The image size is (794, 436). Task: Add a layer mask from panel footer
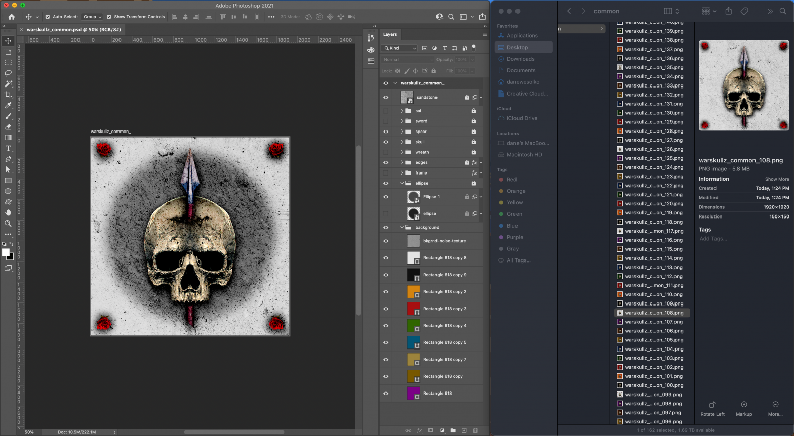coord(430,430)
